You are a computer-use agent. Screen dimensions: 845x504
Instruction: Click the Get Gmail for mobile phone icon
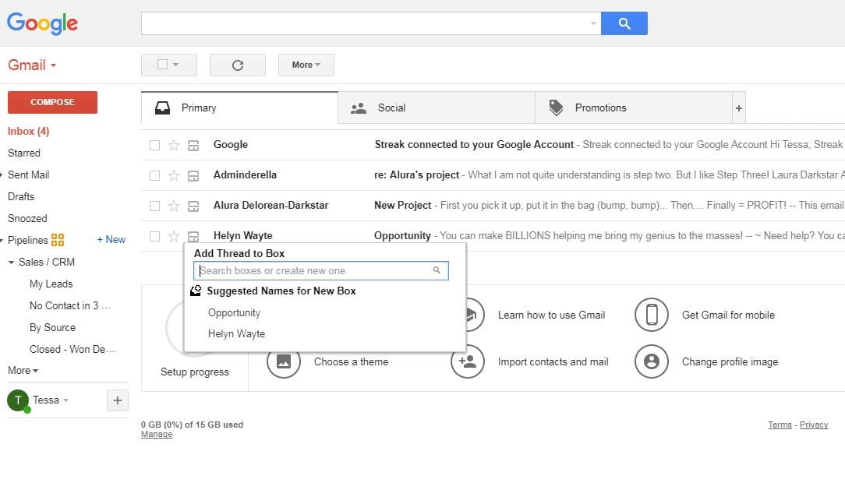click(x=652, y=315)
